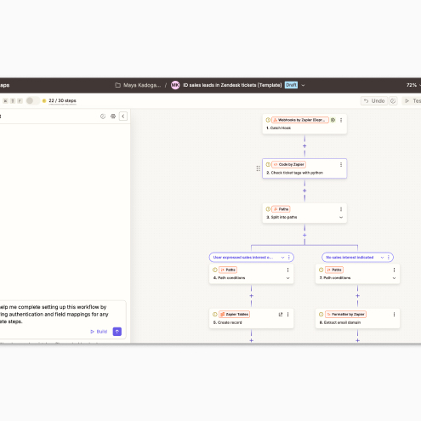Image resolution: width=421 pixels, height=421 pixels.
Task: Open options for User expressed sales interest path
Action: (289, 258)
